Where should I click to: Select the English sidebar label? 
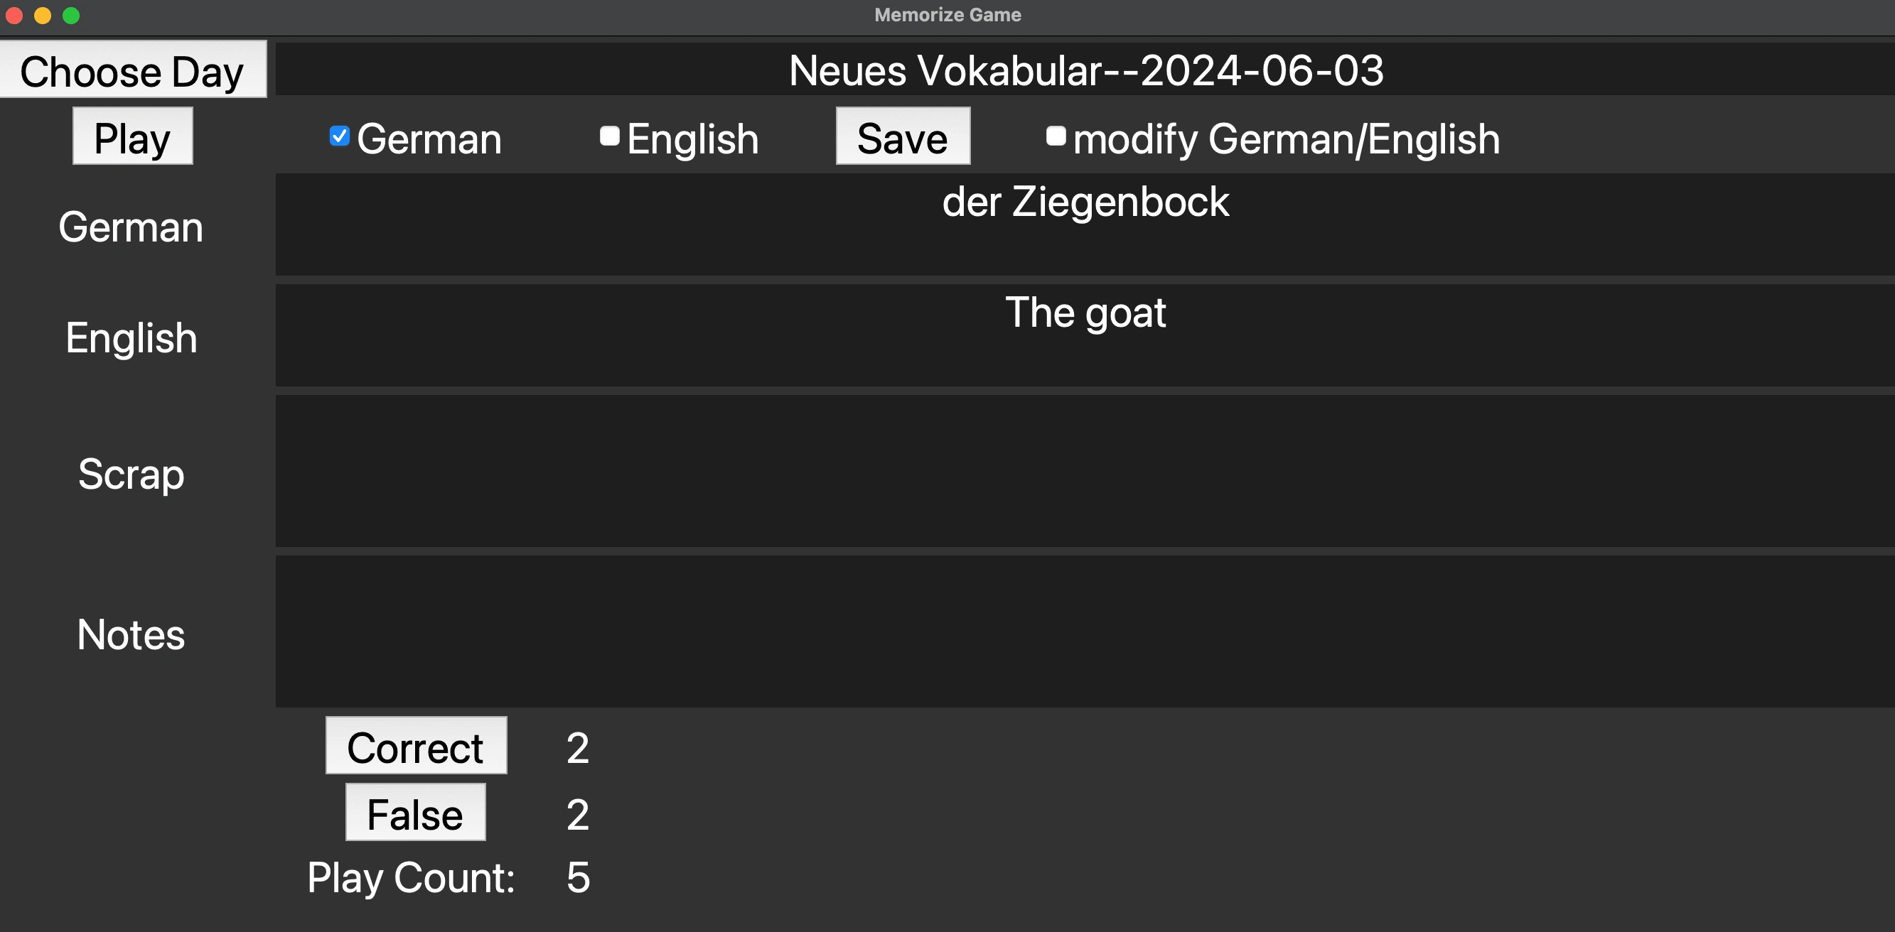[x=131, y=335]
